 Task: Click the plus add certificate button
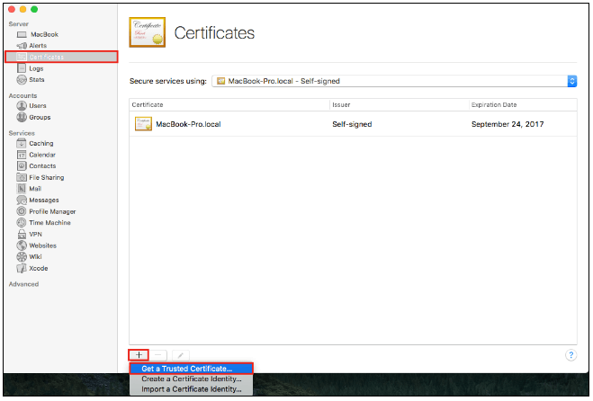[139, 355]
